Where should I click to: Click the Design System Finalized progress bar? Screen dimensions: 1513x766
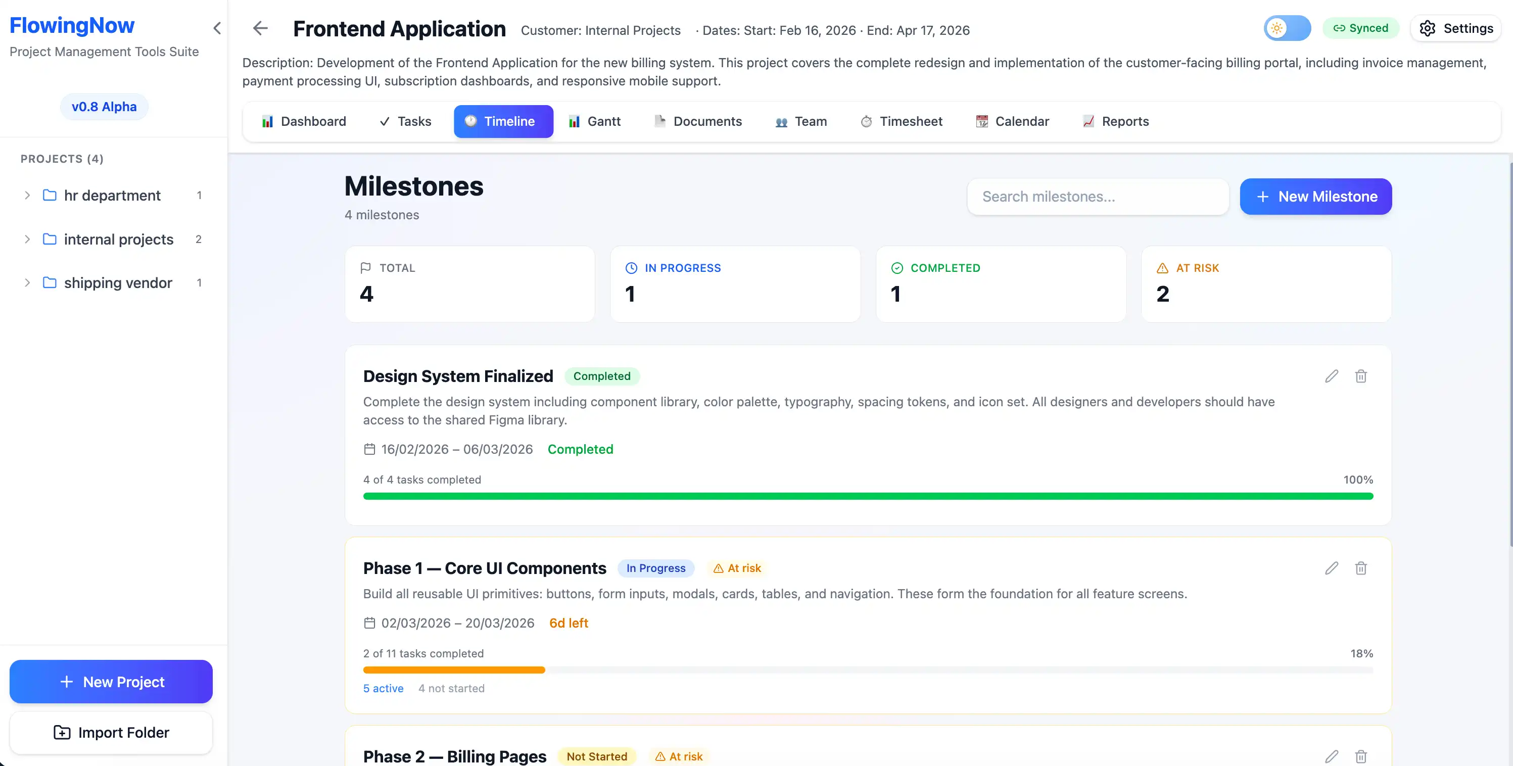click(868, 496)
